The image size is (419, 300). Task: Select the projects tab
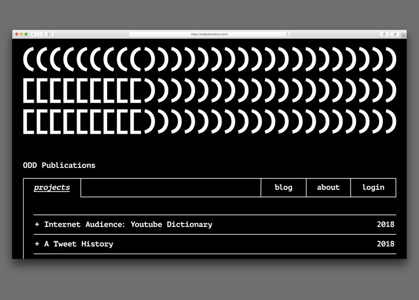pos(52,188)
